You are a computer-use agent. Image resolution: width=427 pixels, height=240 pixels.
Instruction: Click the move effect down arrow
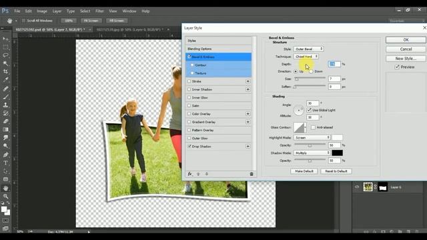pos(207,174)
